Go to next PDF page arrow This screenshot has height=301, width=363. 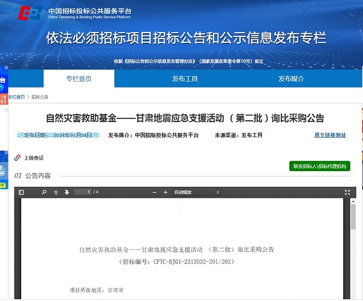67,192
